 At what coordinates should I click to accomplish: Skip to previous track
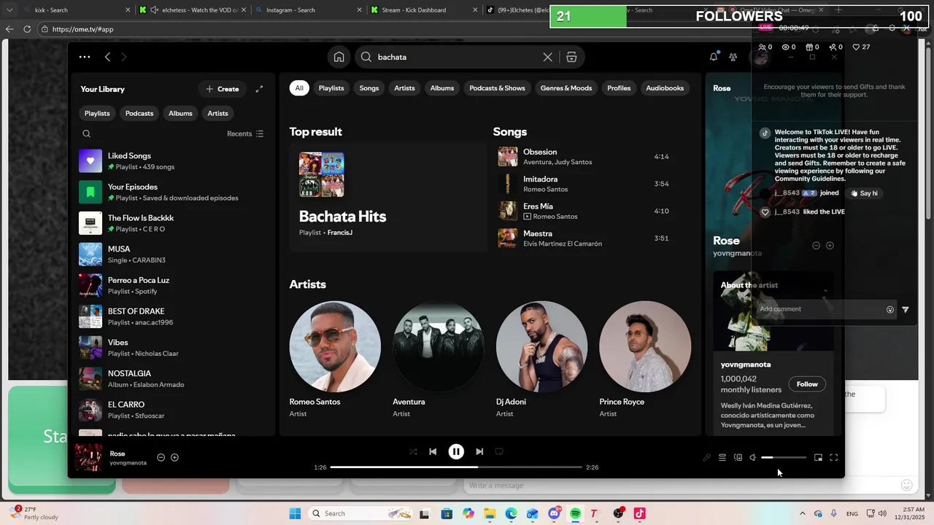click(433, 451)
